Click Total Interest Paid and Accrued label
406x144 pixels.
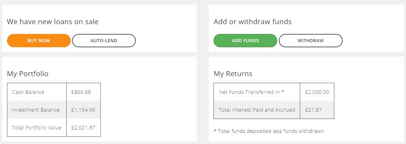point(257,110)
